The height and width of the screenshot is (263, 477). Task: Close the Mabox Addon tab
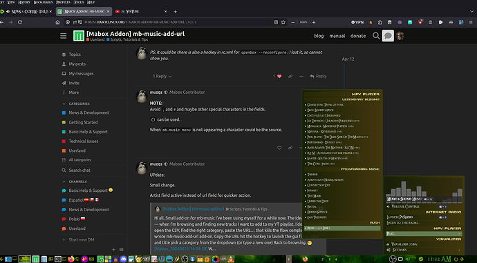pyautogui.click(x=108, y=12)
